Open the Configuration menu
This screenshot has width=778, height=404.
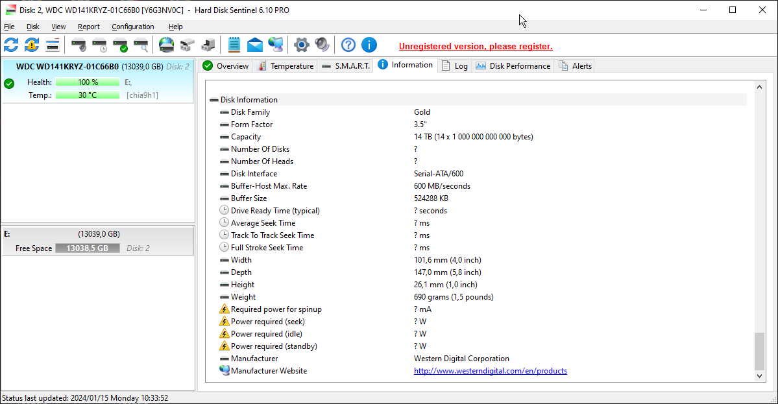coord(132,27)
